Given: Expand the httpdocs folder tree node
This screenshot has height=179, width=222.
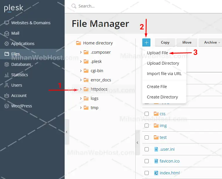Looking at the screenshot, I should click(x=81, y=89).
